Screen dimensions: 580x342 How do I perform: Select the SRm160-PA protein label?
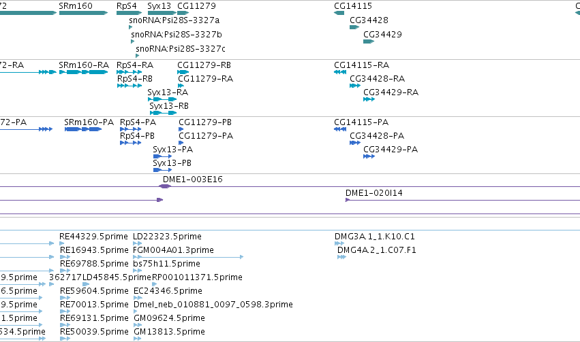pyautogui.click(x=89, y=122)
